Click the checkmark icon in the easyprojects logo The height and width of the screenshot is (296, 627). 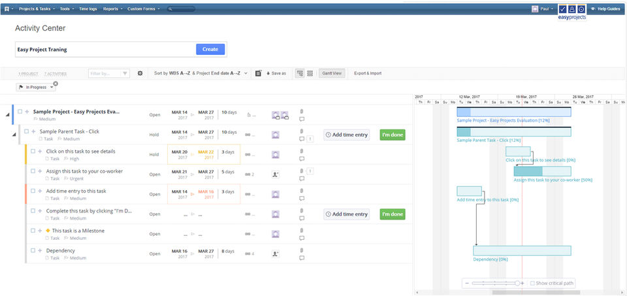pos(563,8)
